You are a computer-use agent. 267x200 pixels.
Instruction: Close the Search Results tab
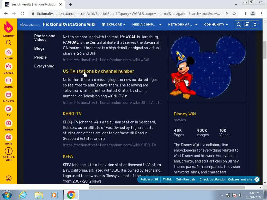point(60,4)
